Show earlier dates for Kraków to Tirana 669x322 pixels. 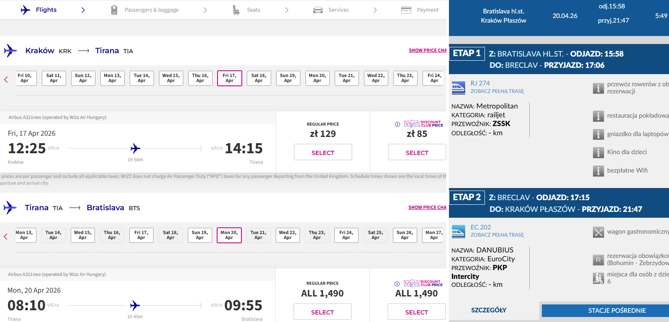click(6, 79)
